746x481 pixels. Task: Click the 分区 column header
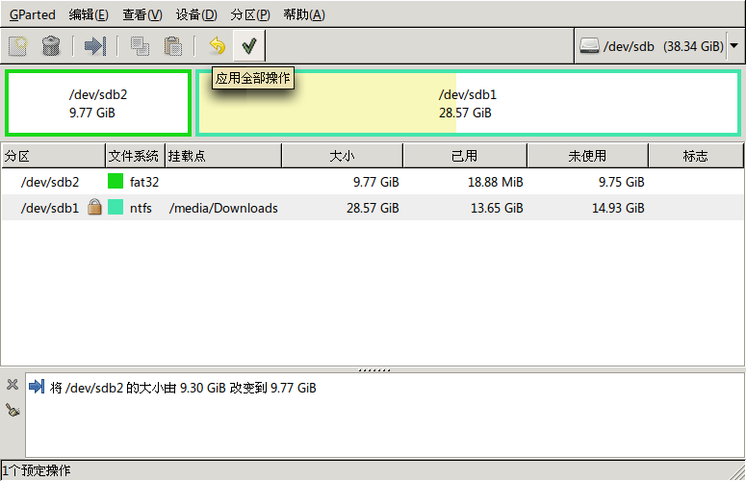click(53, 156)
